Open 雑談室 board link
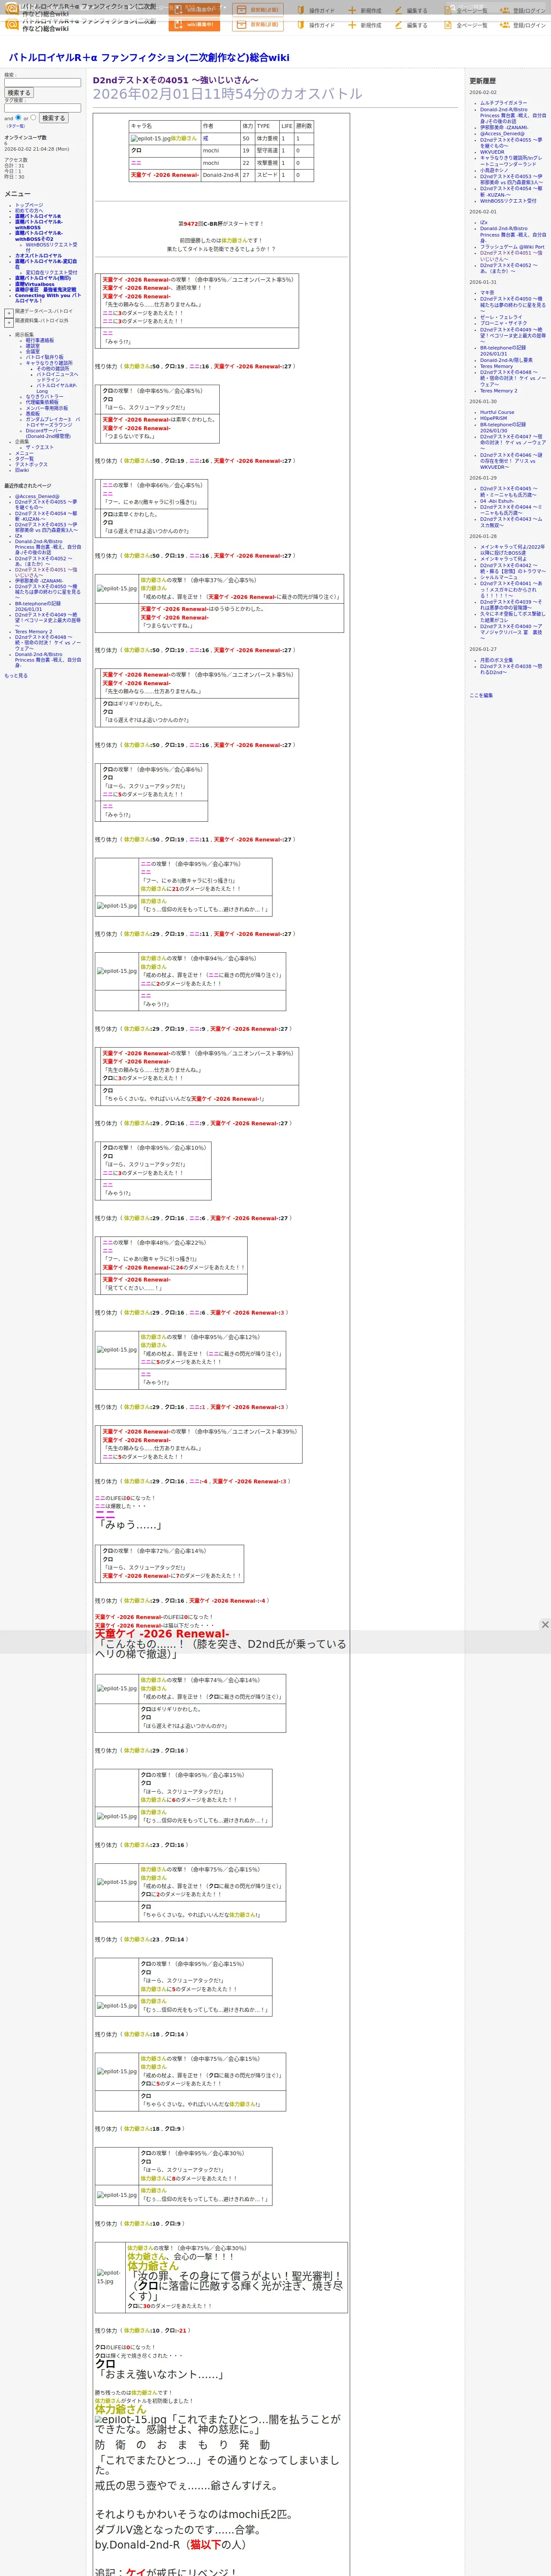 [33, 346]
